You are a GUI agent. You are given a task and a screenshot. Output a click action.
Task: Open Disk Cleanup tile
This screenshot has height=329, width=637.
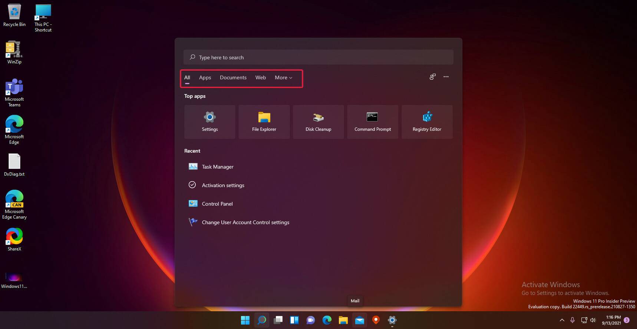(x=318, y=122)
